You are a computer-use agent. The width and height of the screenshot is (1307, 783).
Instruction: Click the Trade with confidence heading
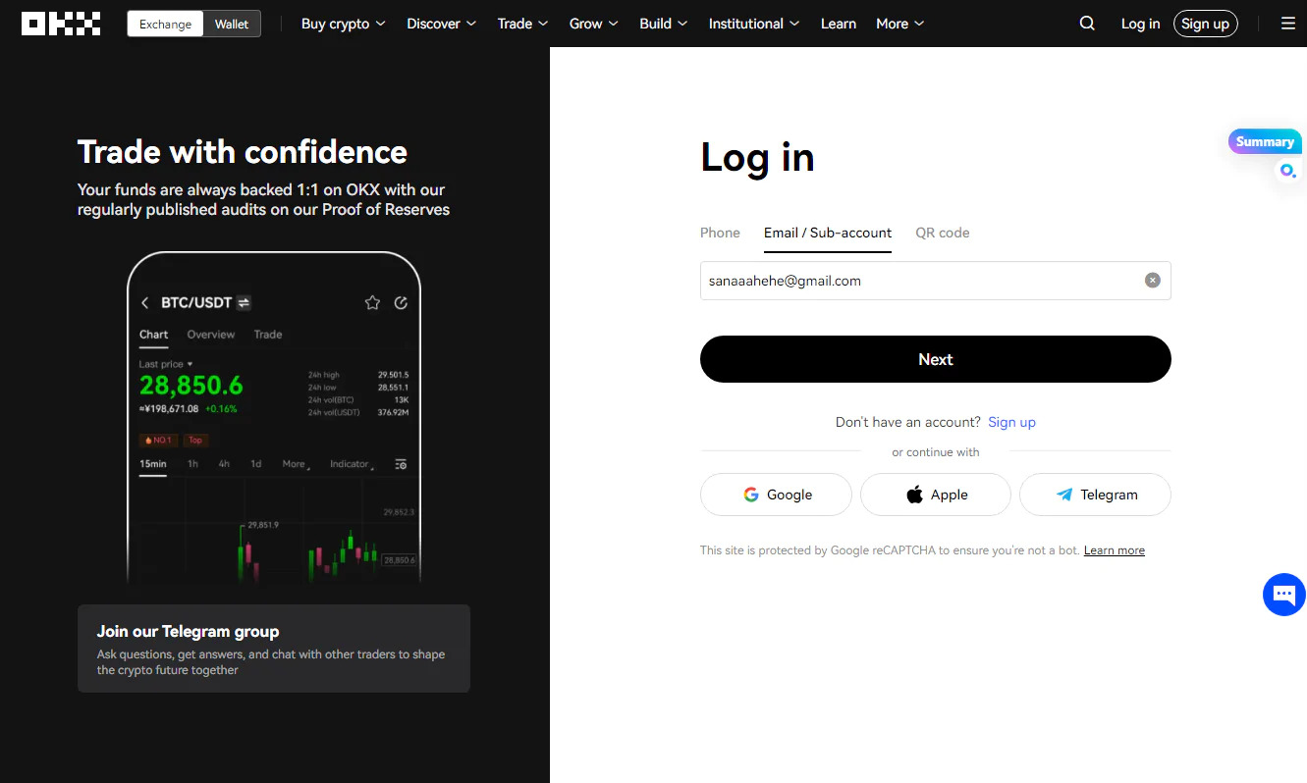[x=243, y=152]
